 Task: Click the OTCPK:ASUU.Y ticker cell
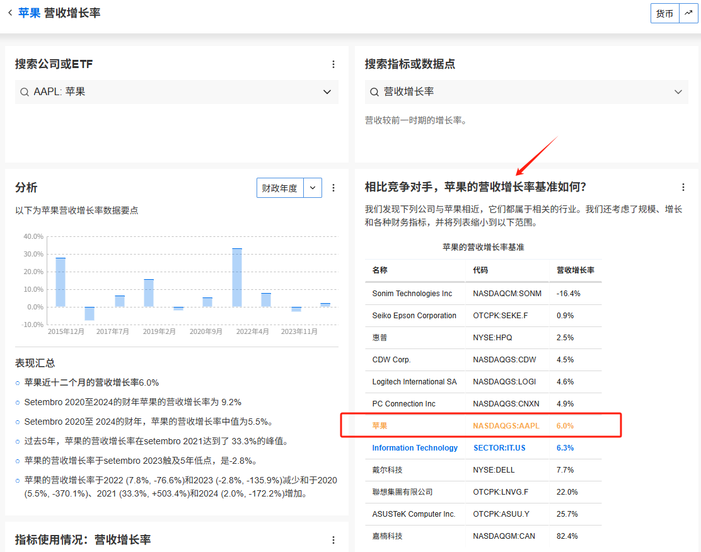pyautogui.click(x=501, y=514)
